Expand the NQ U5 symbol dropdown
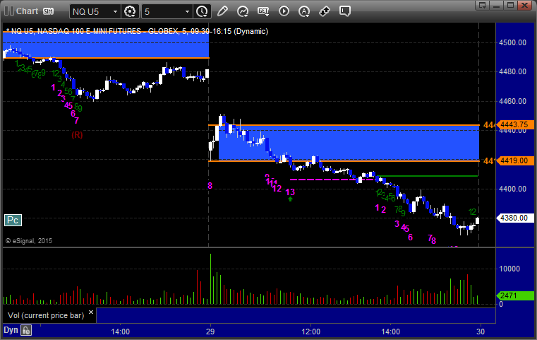The height and width of the screenshot is (340, 537). click(115, 12)
